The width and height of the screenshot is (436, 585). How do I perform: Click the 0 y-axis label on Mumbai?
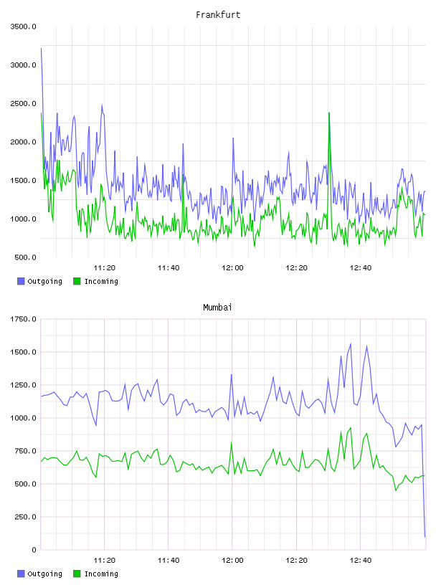(34, 550)
